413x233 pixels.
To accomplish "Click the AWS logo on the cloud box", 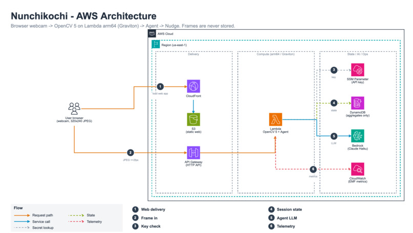I will (152, 33).
